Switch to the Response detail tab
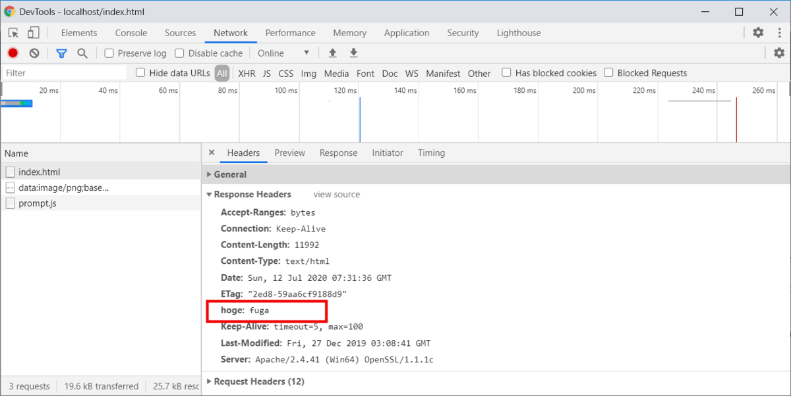The height and width of the screenshot is (396, 791). (338, 153)
